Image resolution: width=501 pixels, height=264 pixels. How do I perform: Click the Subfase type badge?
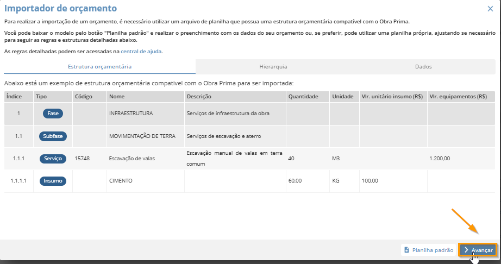pyautogui.click(x=53, y=136)
